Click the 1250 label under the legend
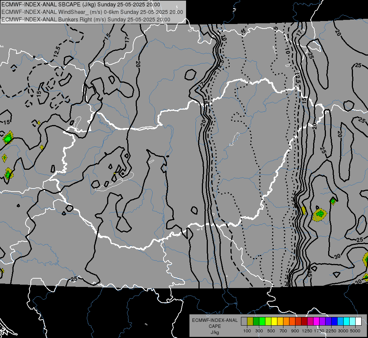Screen dimensions: 368x338 307,331
